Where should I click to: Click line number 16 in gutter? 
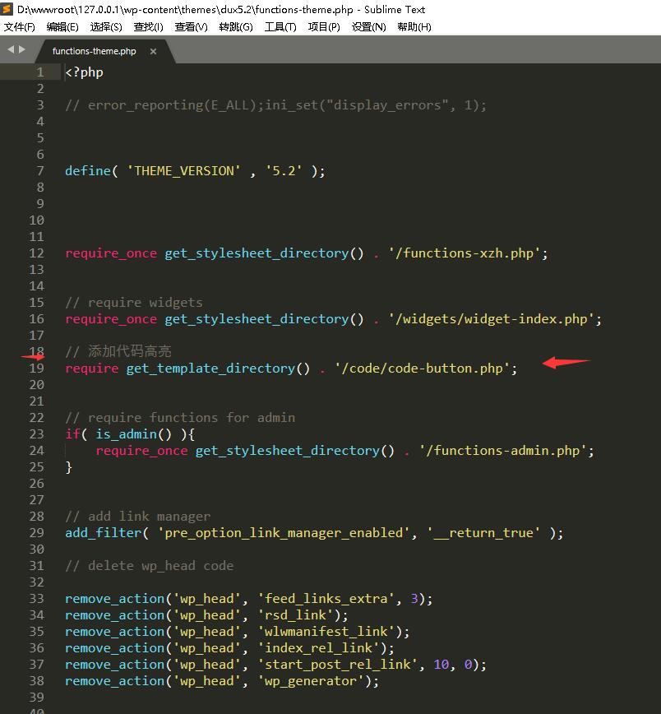(36, 319)
